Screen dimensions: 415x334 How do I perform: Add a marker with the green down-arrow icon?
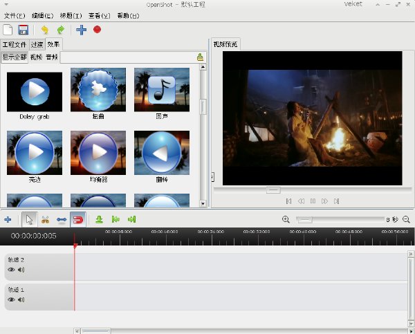click(x=99, y=219)
